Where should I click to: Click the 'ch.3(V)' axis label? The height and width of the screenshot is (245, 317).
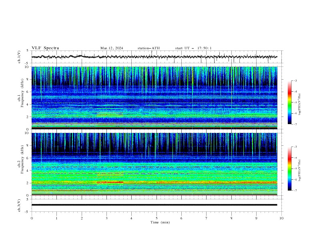(19, 205)
